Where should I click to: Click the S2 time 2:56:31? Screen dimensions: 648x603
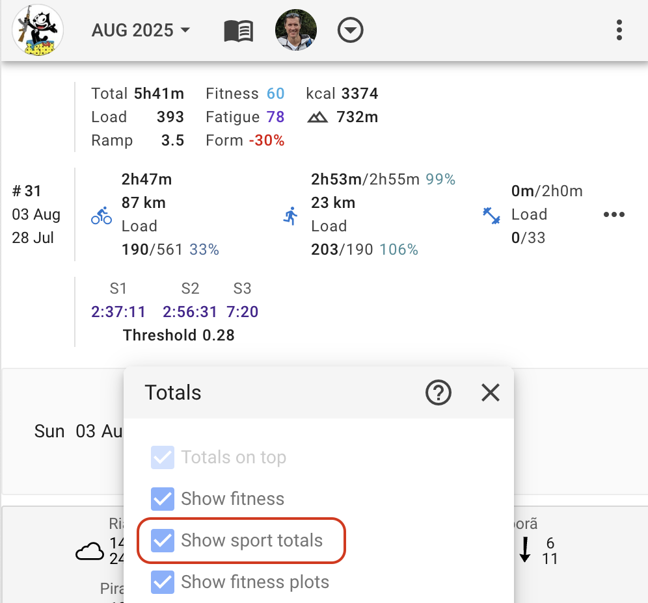(190, 312)
